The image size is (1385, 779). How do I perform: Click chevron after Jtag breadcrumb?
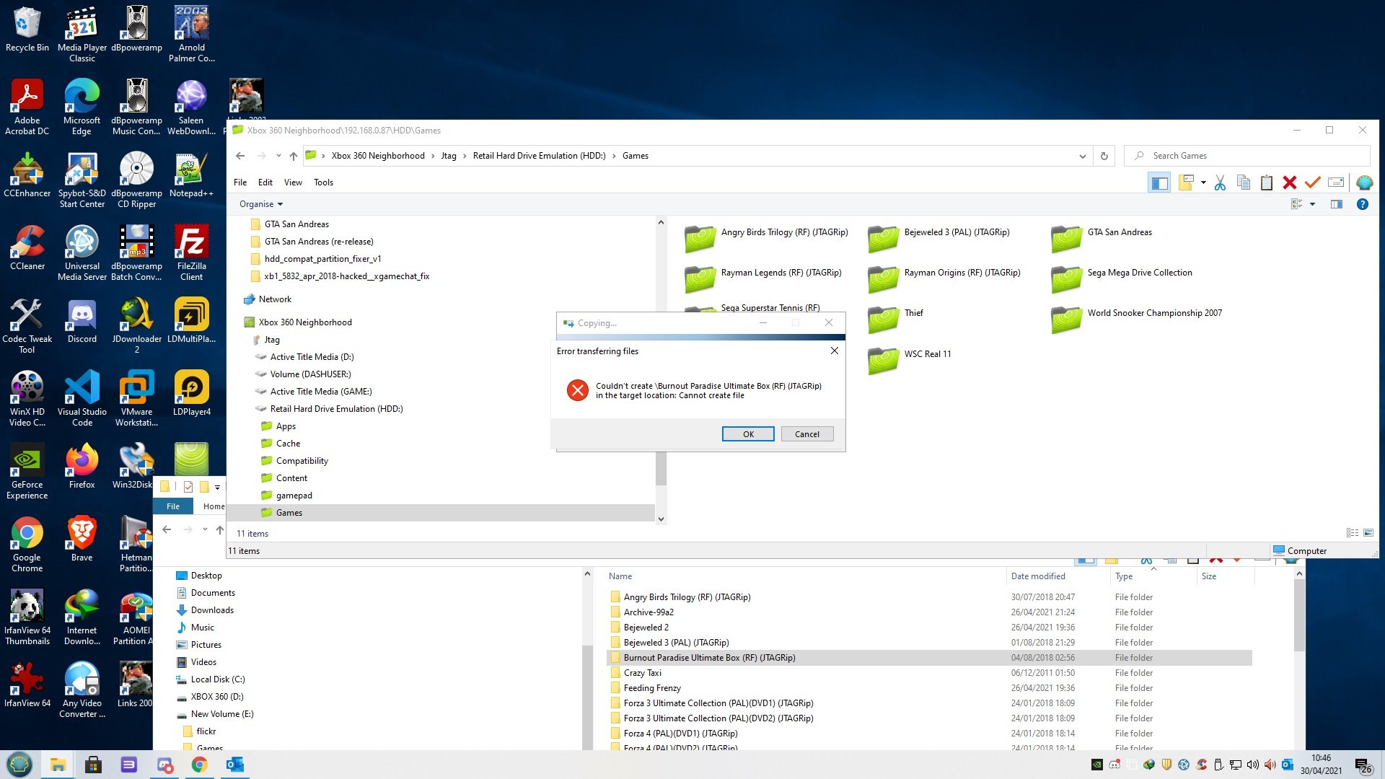click(465, 156)
